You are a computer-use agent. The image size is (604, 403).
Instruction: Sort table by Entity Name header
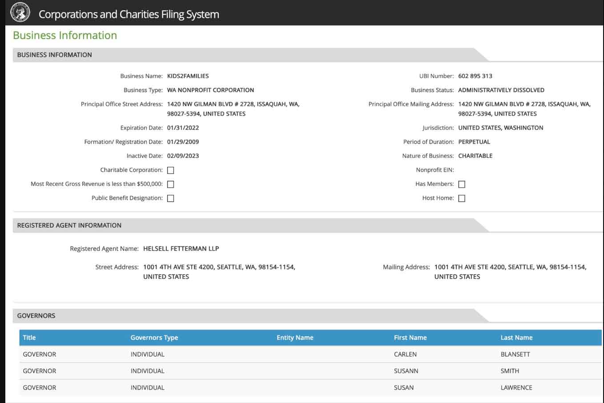click(x=294, y=338)
